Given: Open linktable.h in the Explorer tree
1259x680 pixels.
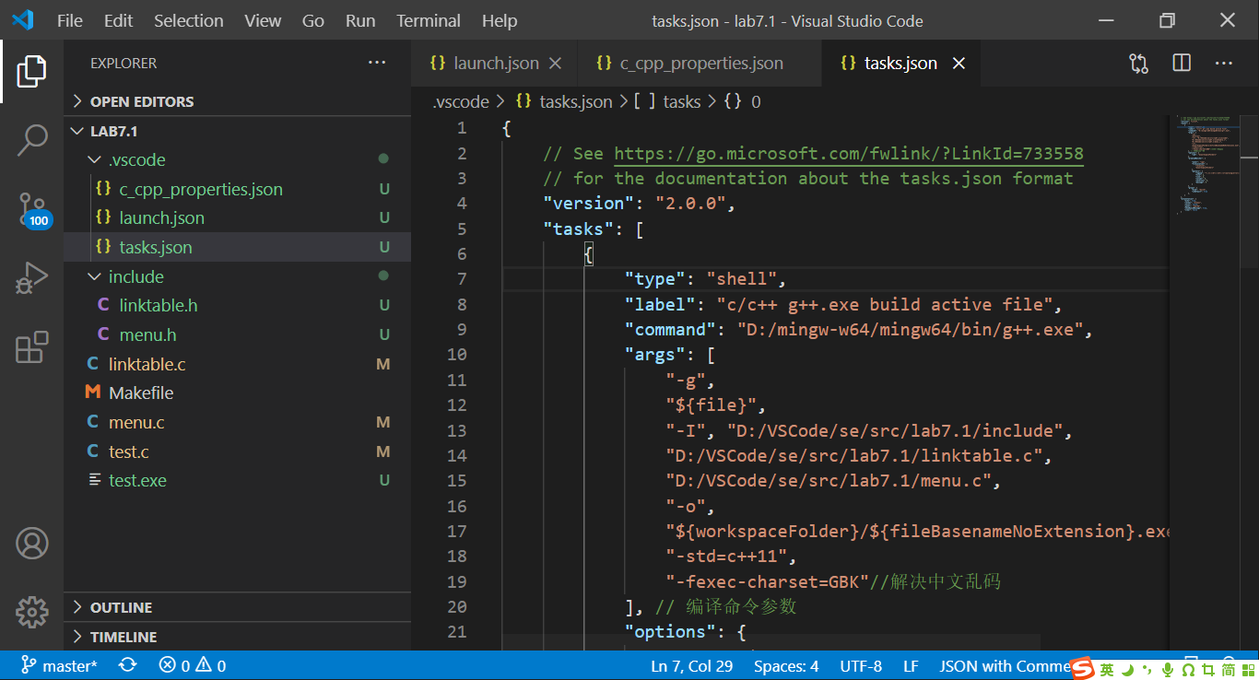Looking at the screenshot, I should (x=238, y=305).
